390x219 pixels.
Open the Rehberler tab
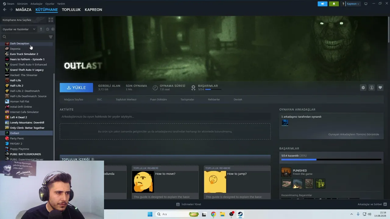coord(214,99)
